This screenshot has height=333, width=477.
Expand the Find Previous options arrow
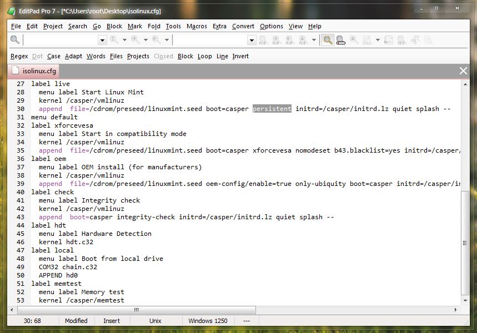167,40
